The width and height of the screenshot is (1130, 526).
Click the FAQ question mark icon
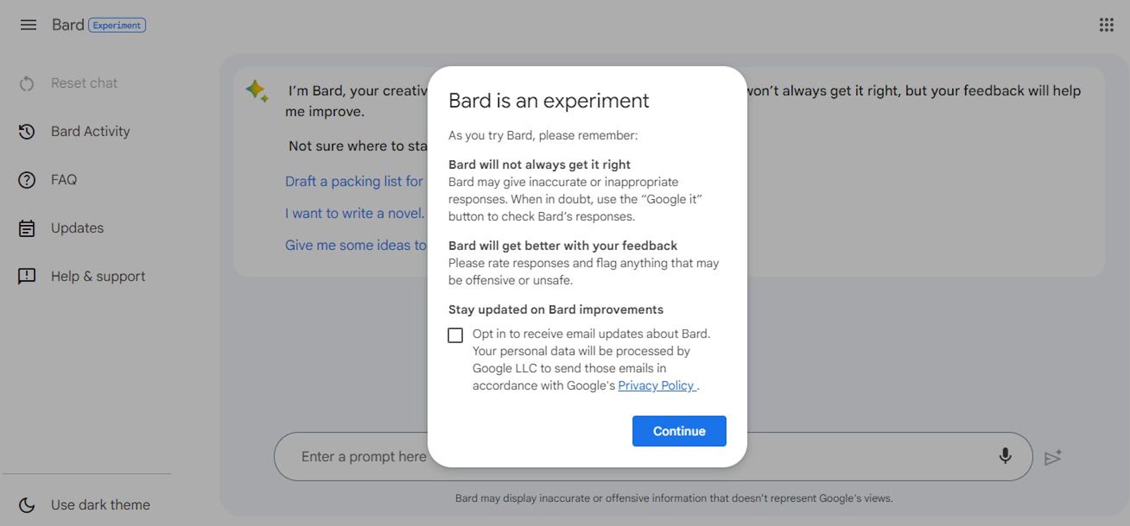[26, 180]
